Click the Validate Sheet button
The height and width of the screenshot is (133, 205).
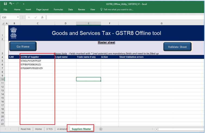tap(178, 47)
